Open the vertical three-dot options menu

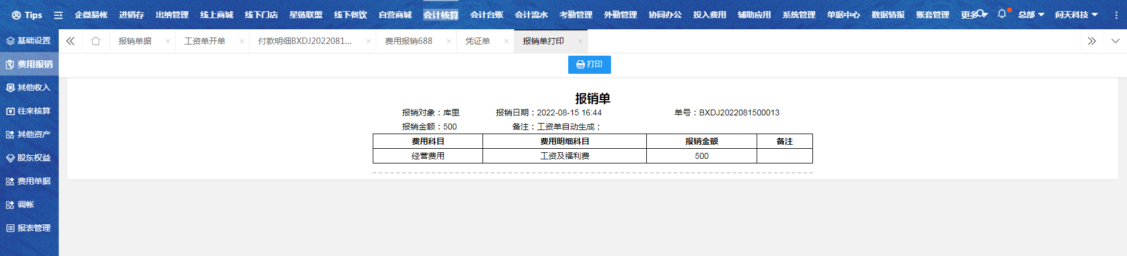[x=1116, y=15]
